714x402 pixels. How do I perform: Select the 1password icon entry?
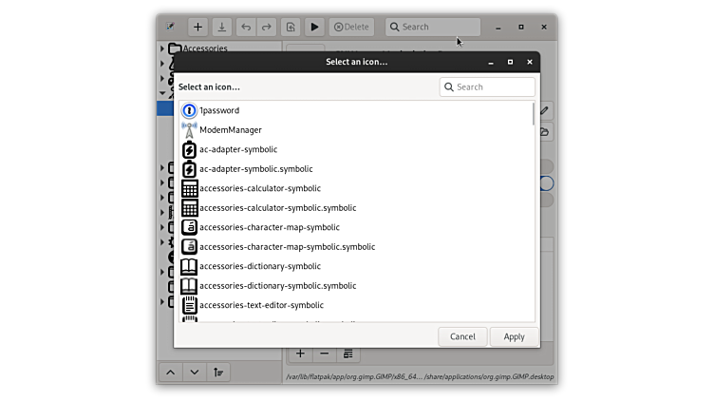point(218,110)
